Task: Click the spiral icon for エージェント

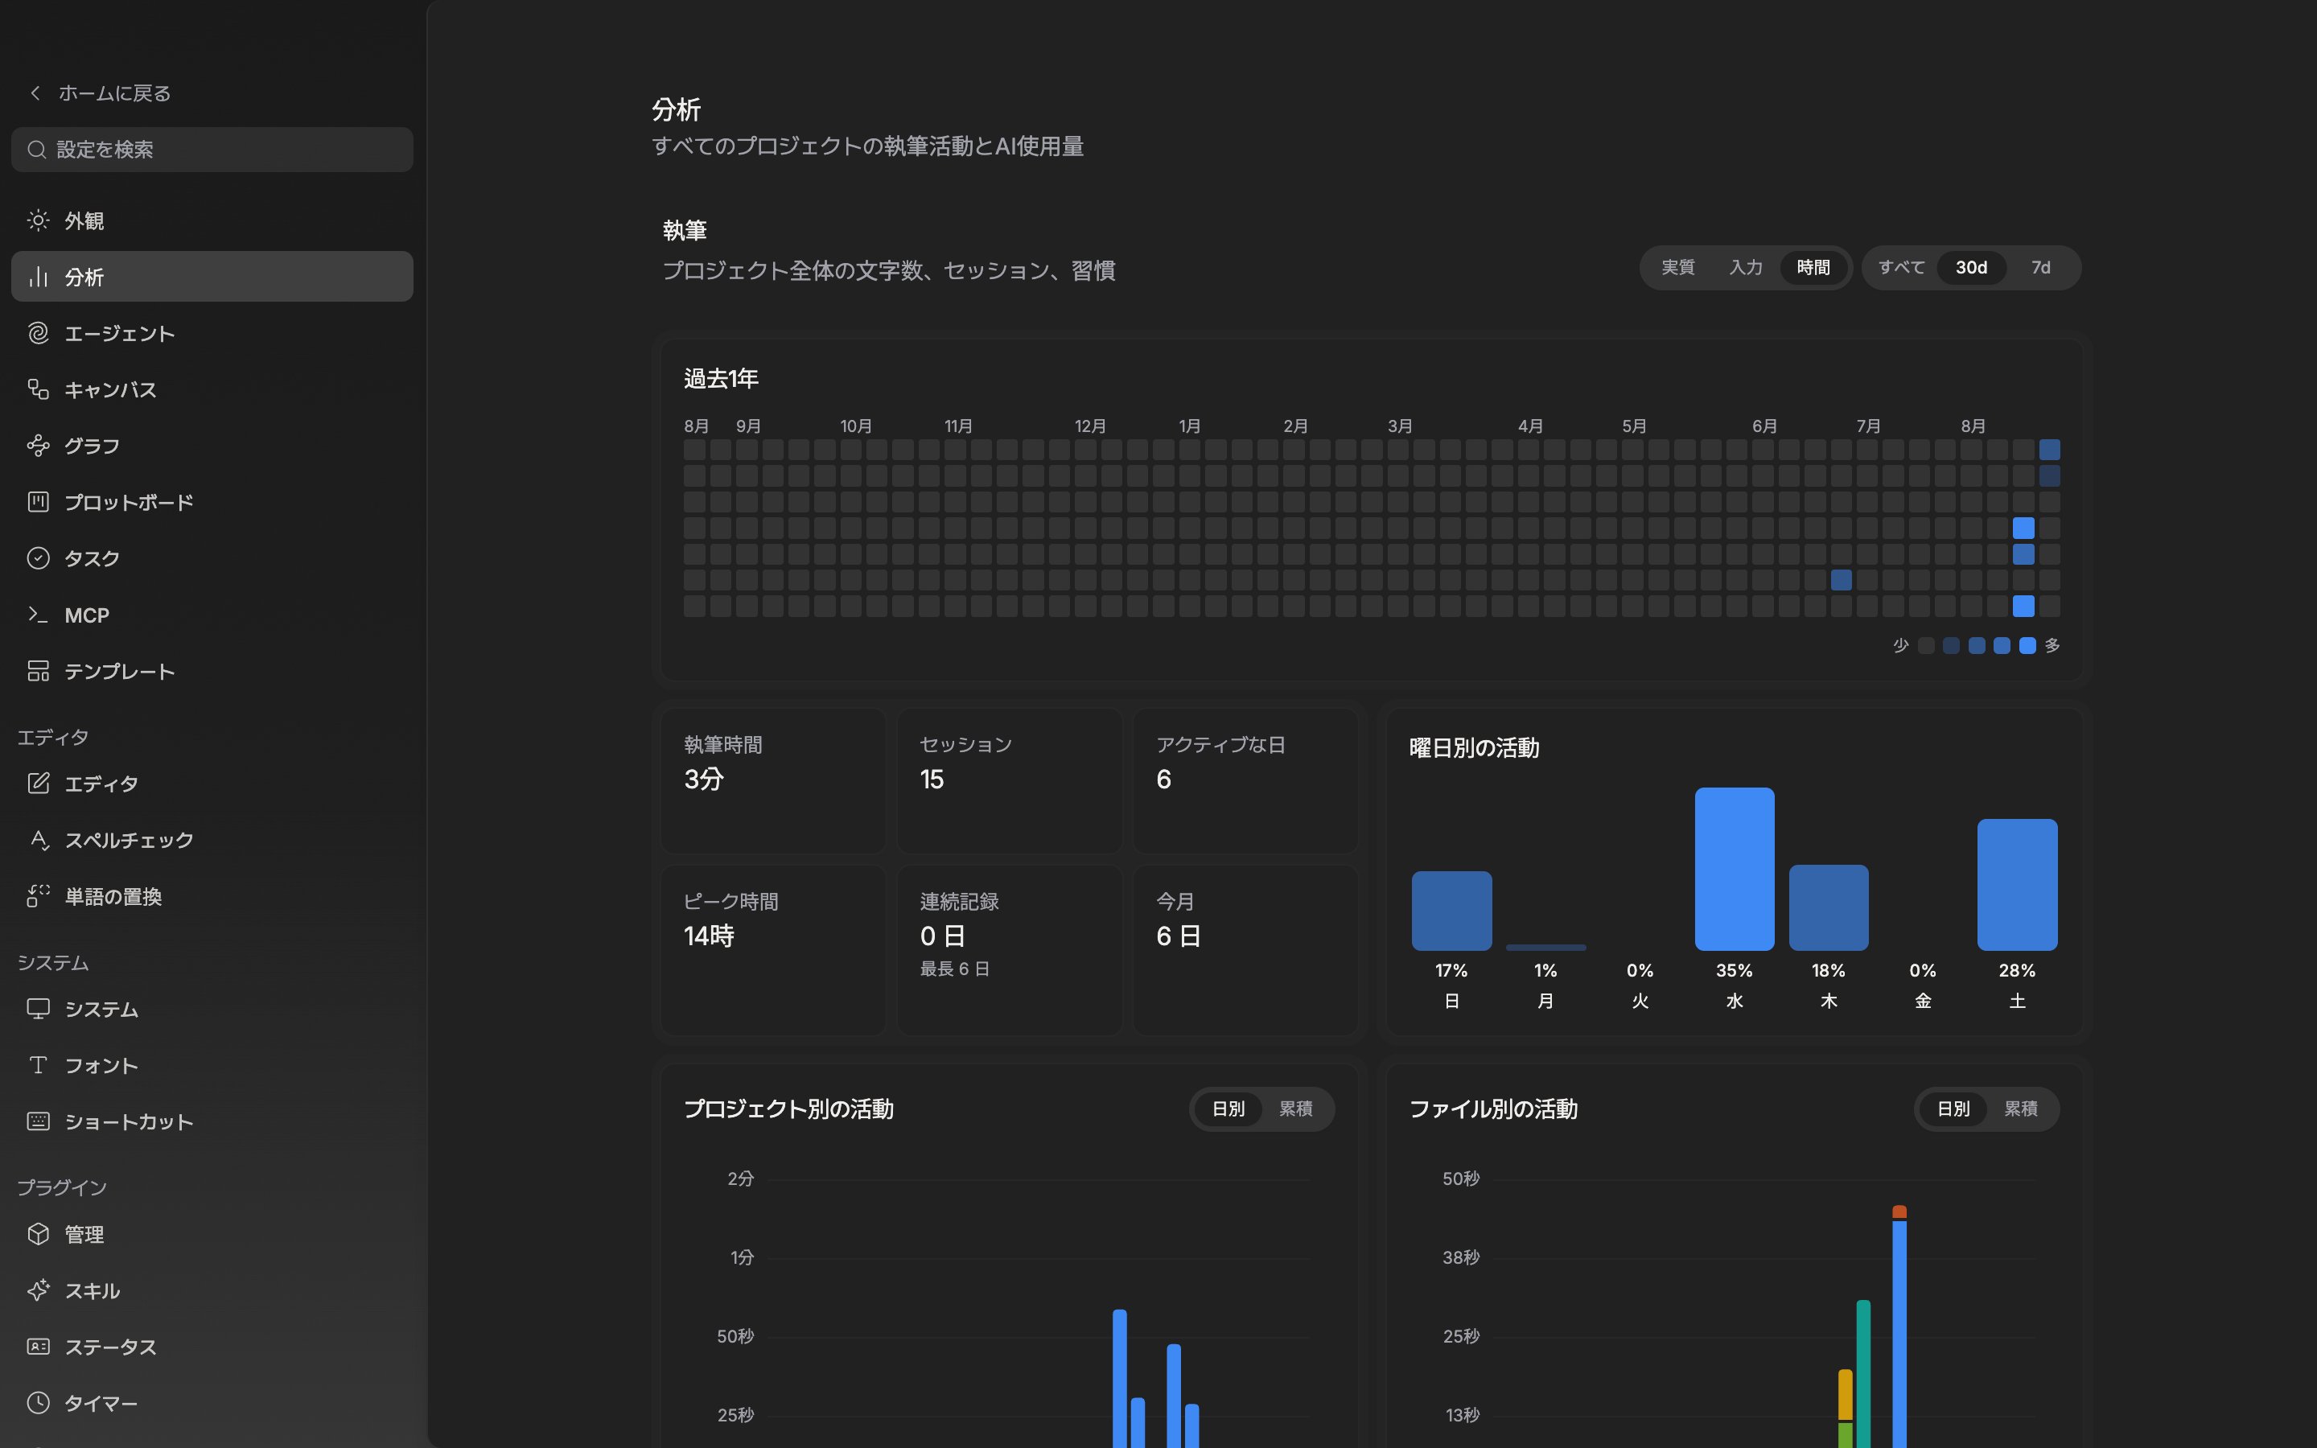Action: pos(39,333)
